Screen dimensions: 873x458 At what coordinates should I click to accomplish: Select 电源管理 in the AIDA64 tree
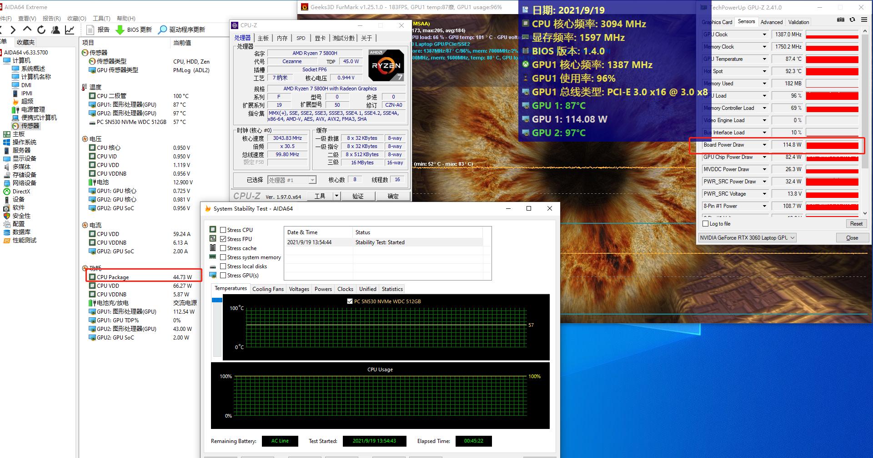coord(33,109)
